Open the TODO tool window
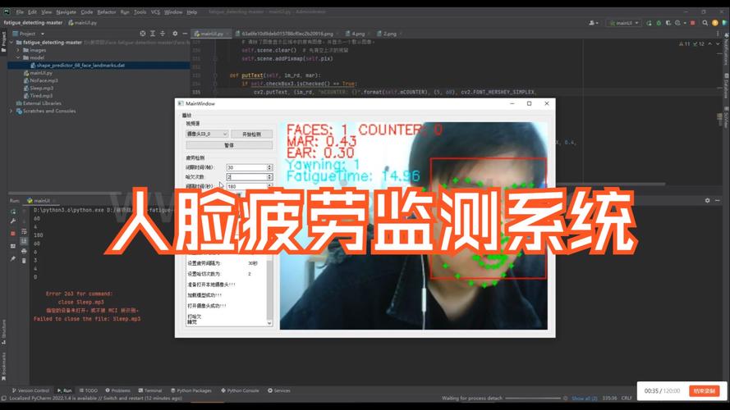This screenshot has width=730, height=410. (x=89, y=390)
